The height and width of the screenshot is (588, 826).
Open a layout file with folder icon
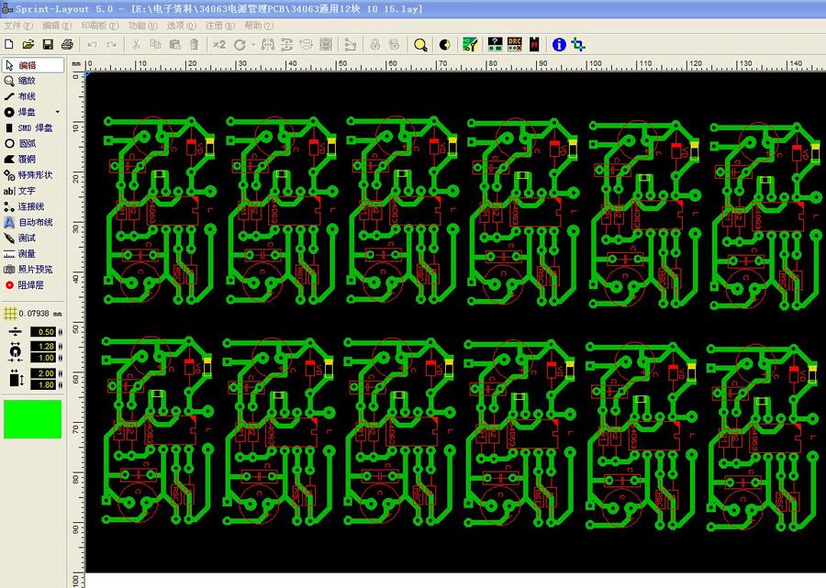coord(28,44)
